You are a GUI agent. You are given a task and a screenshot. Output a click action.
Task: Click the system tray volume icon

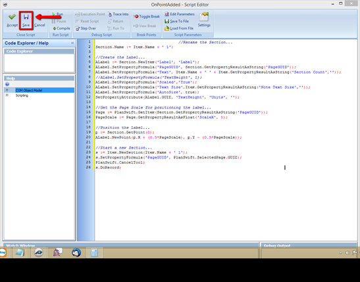[347, 252]
